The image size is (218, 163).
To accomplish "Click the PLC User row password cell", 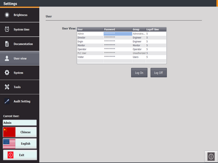I will tap(118, 53).
